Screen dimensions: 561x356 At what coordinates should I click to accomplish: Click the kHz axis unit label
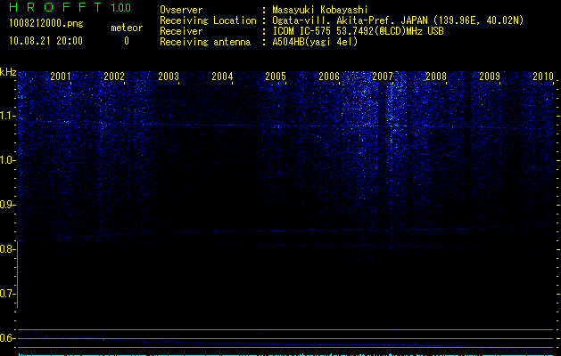tap(8, 72)
